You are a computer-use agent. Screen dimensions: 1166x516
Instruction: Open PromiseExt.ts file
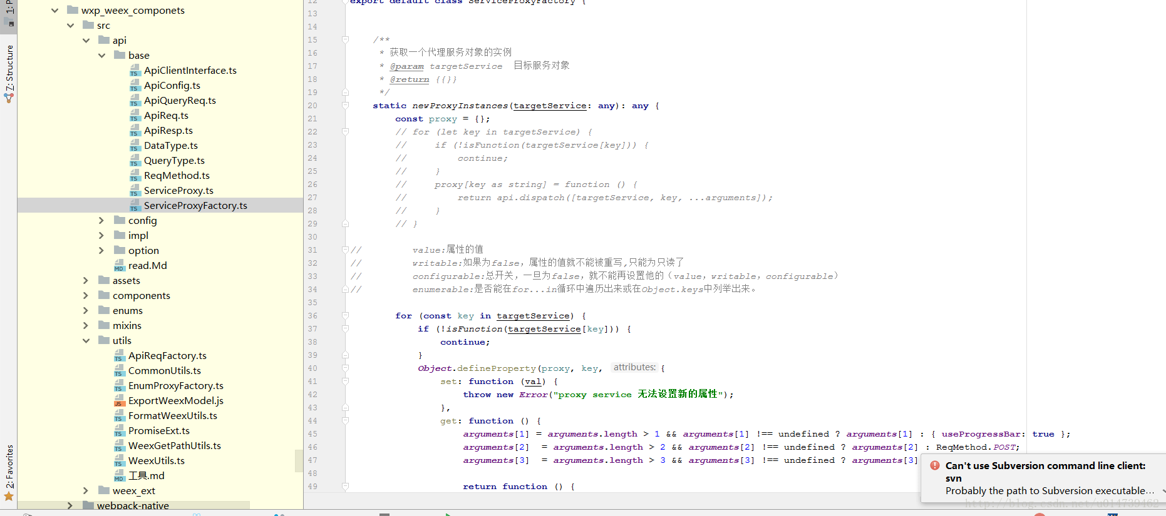159,431
